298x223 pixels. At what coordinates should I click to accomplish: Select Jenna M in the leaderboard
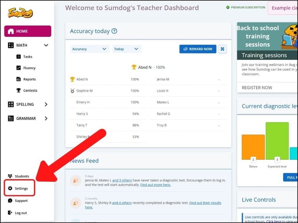163,80
